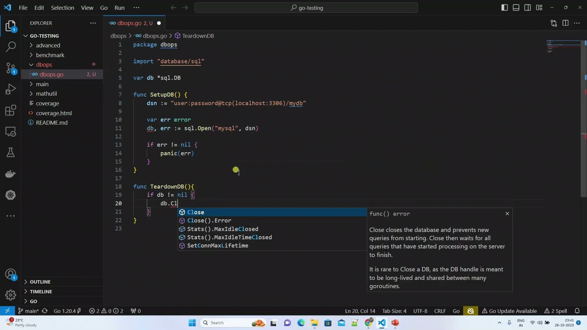Select Close suggestion in autocomplete list
This screenshot has height=330, width=587.
[x=272, y=212]
